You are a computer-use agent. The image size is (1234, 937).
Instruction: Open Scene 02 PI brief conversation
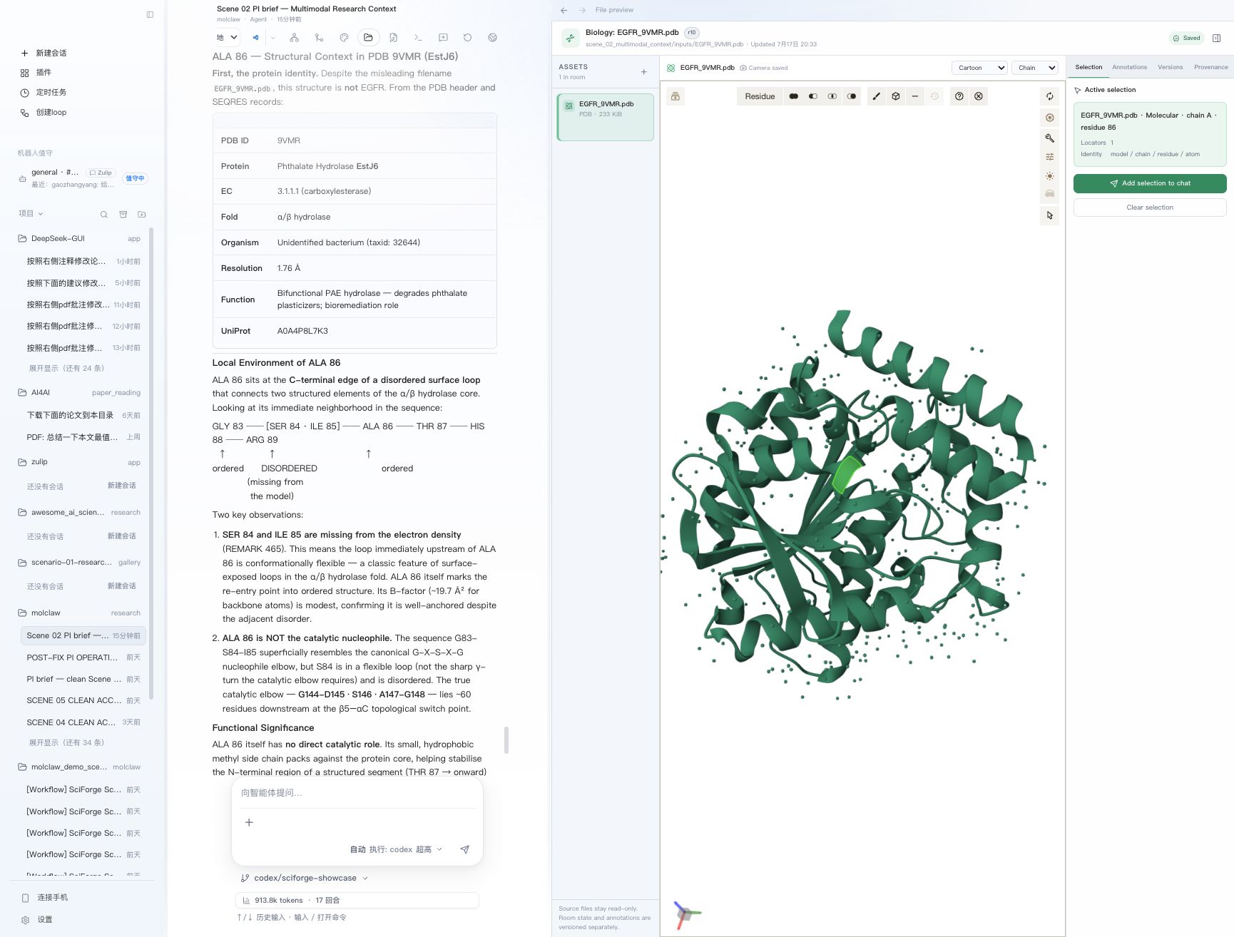coord(83,635)
